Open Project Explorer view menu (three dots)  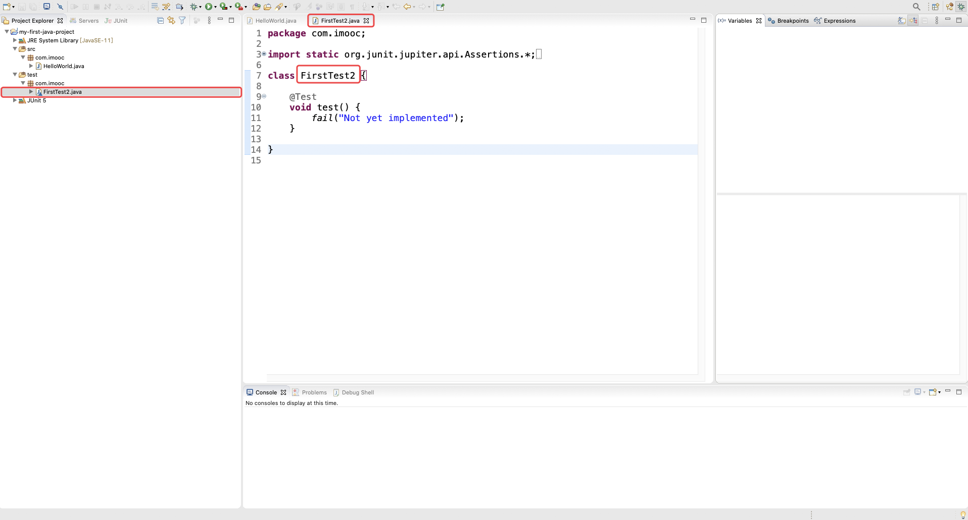pyautogui.click(x=209, y=20)
